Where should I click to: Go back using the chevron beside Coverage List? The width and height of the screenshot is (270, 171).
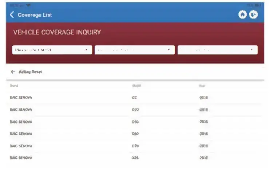coord(12,15)
